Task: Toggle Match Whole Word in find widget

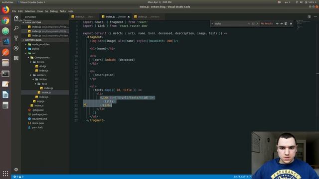Action: pos(253,24)
